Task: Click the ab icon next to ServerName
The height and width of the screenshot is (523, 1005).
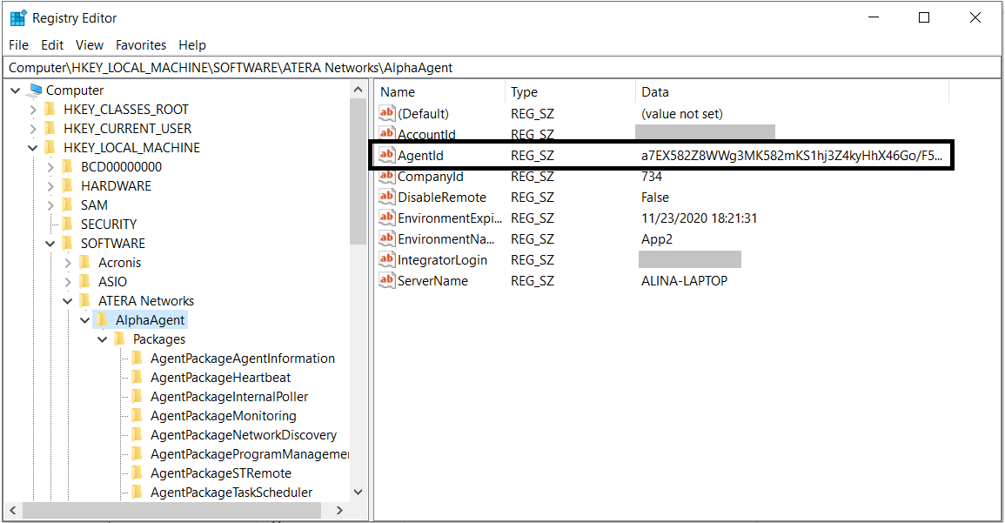Action: tap(386, 280)
